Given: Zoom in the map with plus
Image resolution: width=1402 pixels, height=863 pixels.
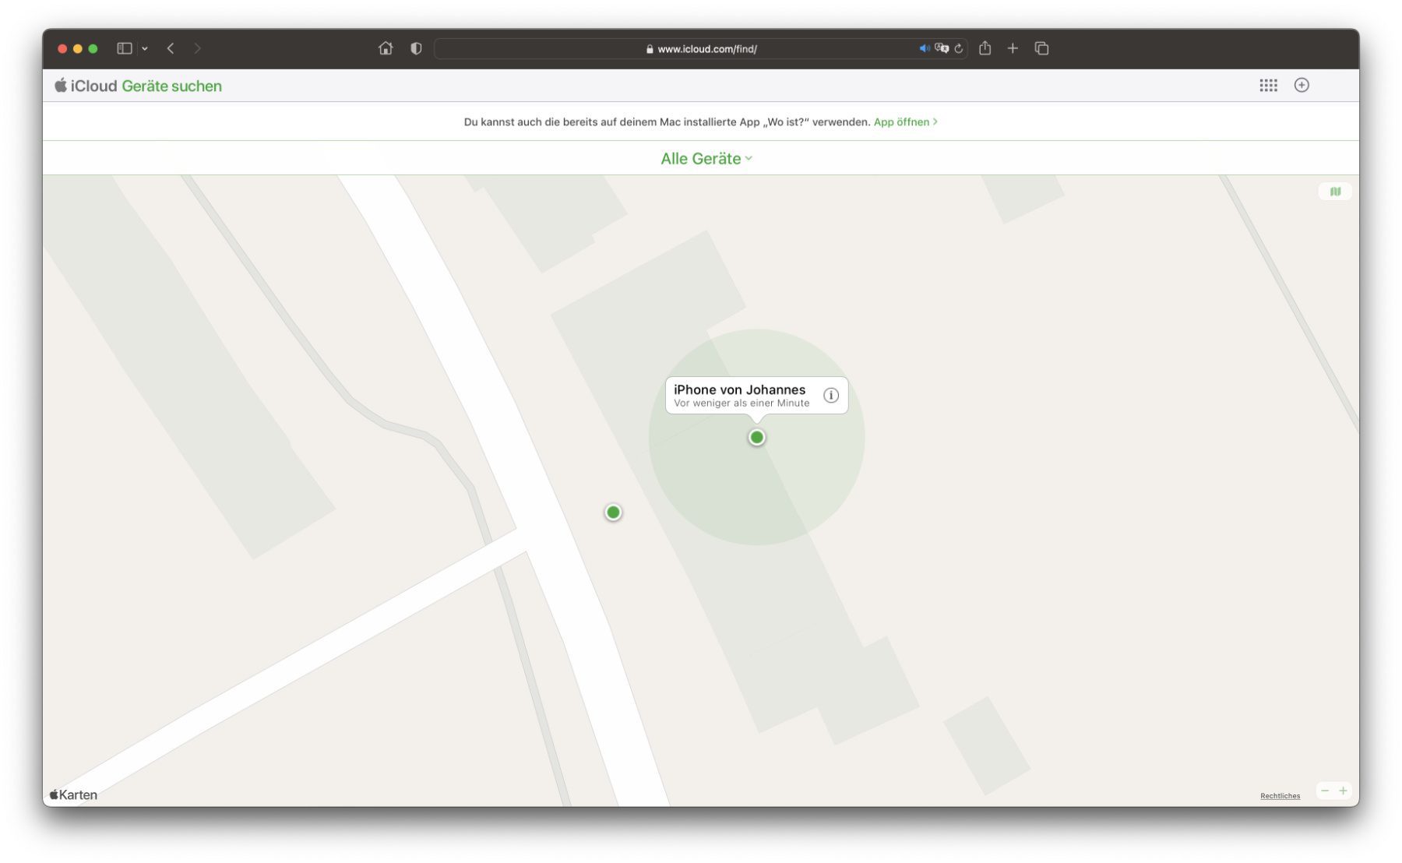Looking at the screenshot, I should coord(1343,791).
